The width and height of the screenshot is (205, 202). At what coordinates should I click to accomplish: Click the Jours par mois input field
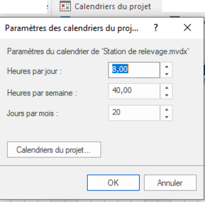pyautogui.click(x=134, y=113)
